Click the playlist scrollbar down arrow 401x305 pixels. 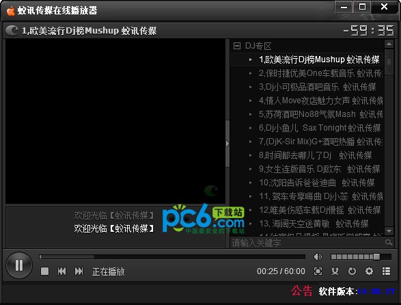[x=389, y=231]
